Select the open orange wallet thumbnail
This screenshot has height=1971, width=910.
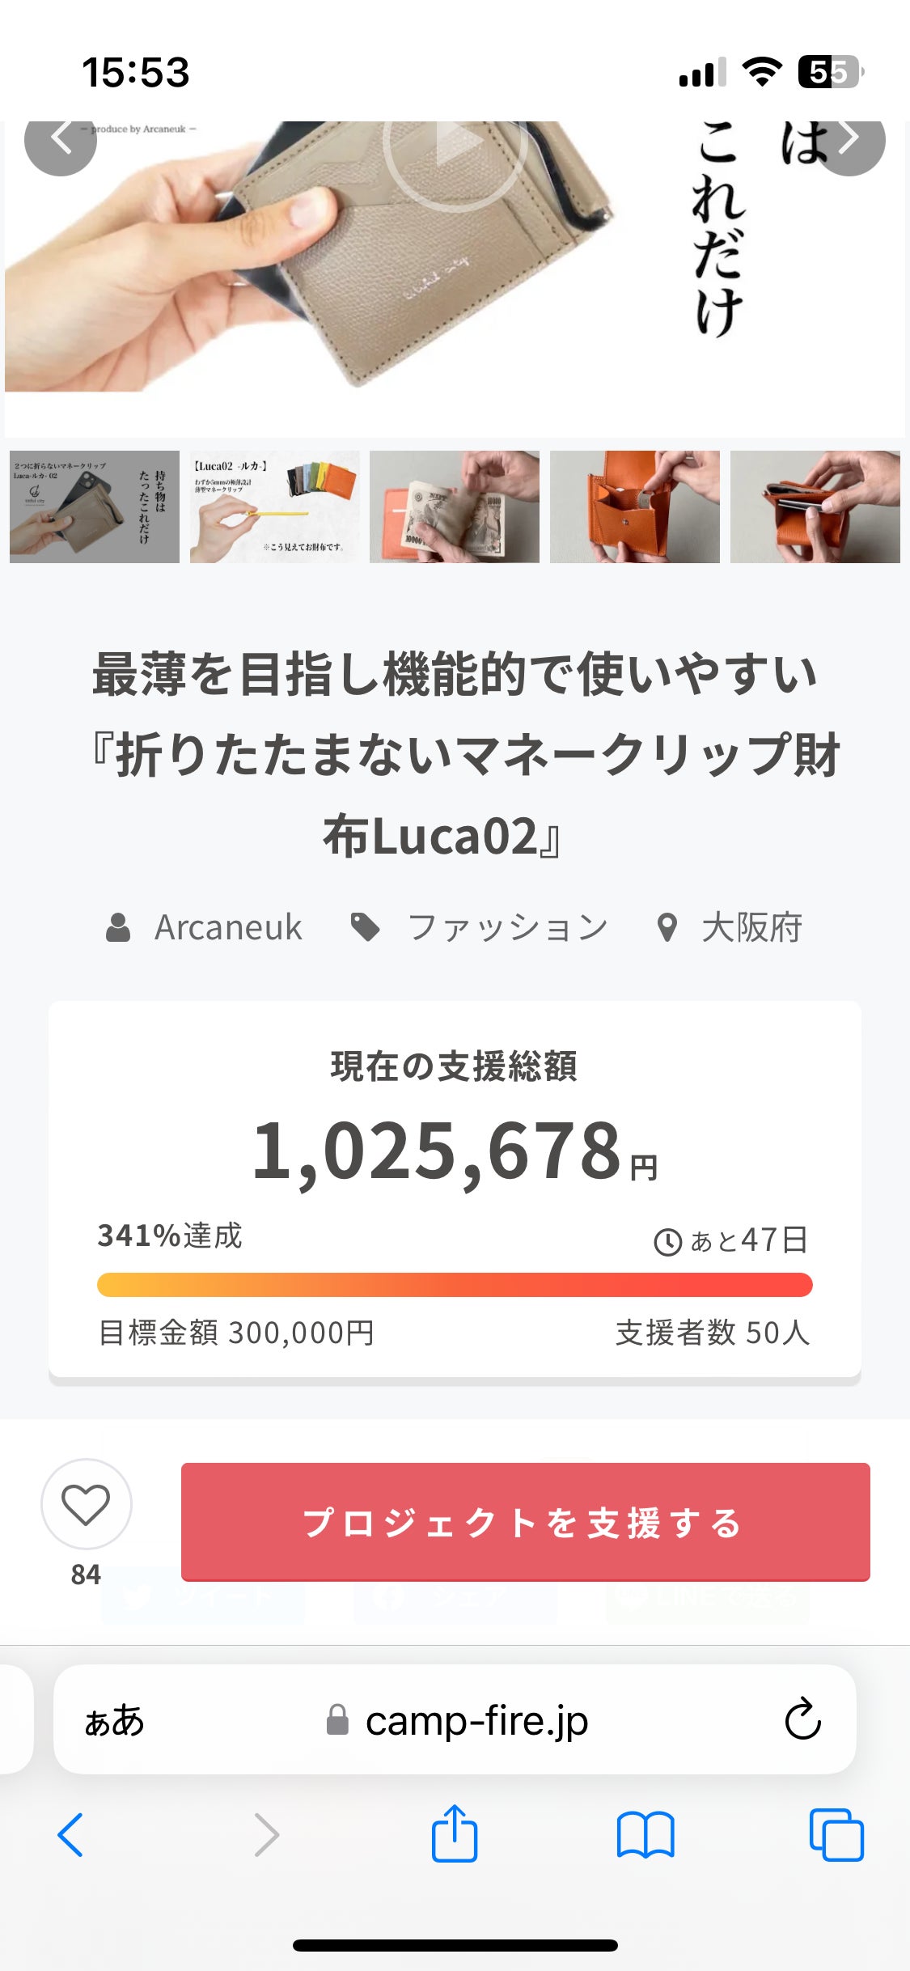tap(635, 507)
